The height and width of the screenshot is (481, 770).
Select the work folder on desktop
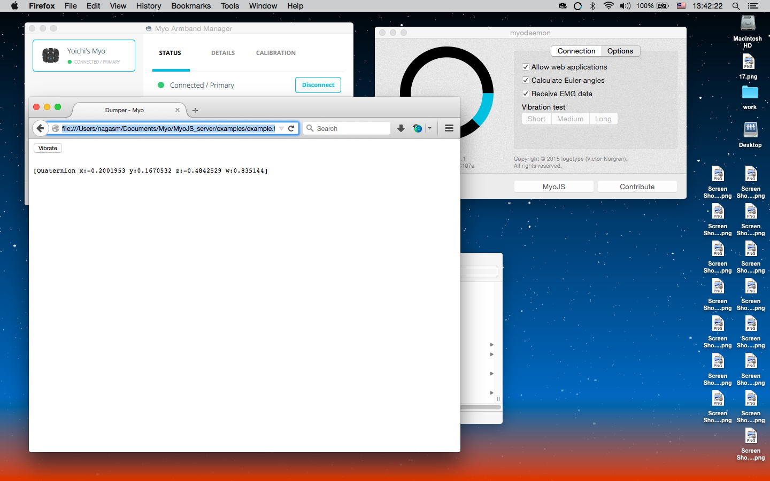tap(750, 93)
